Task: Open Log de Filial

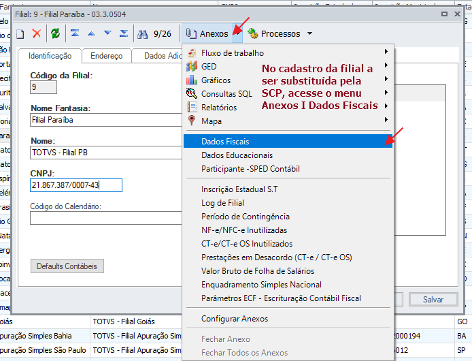Action: pos(288,203)
